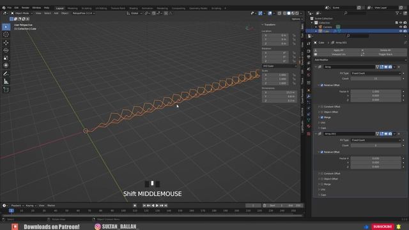The height and width of the screenshot is (230, 409).
Task: Switch to material preview shading
Action: point(293,13)
